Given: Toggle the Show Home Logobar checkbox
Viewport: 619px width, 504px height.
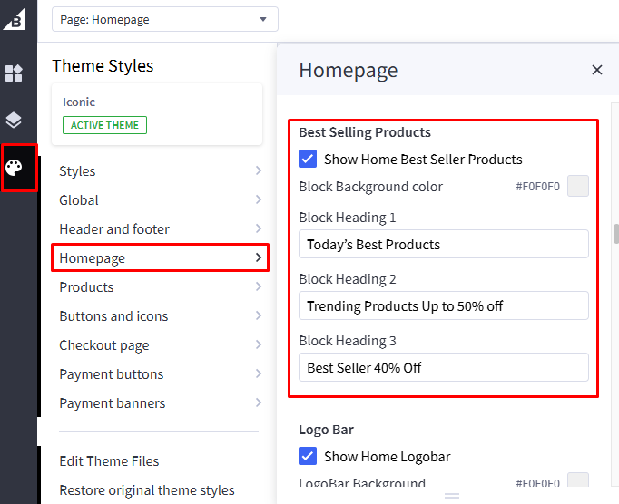Looking at the screenshot, I should [x=308, y=457].
